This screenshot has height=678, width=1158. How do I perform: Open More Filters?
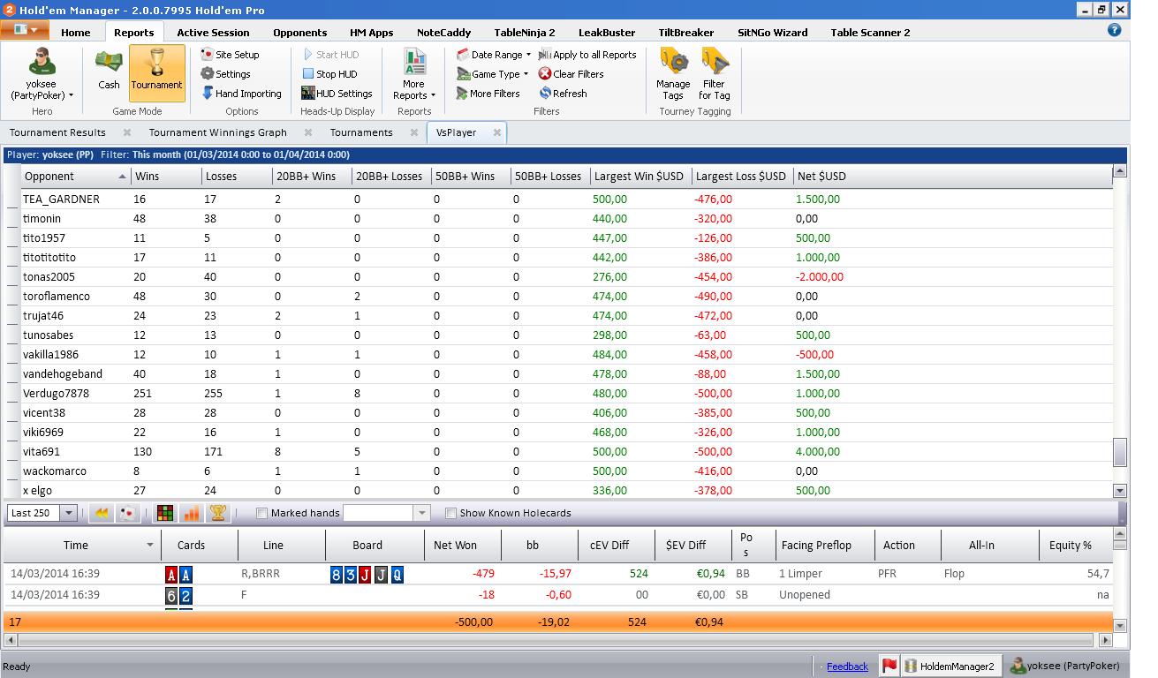coord(488,94)
